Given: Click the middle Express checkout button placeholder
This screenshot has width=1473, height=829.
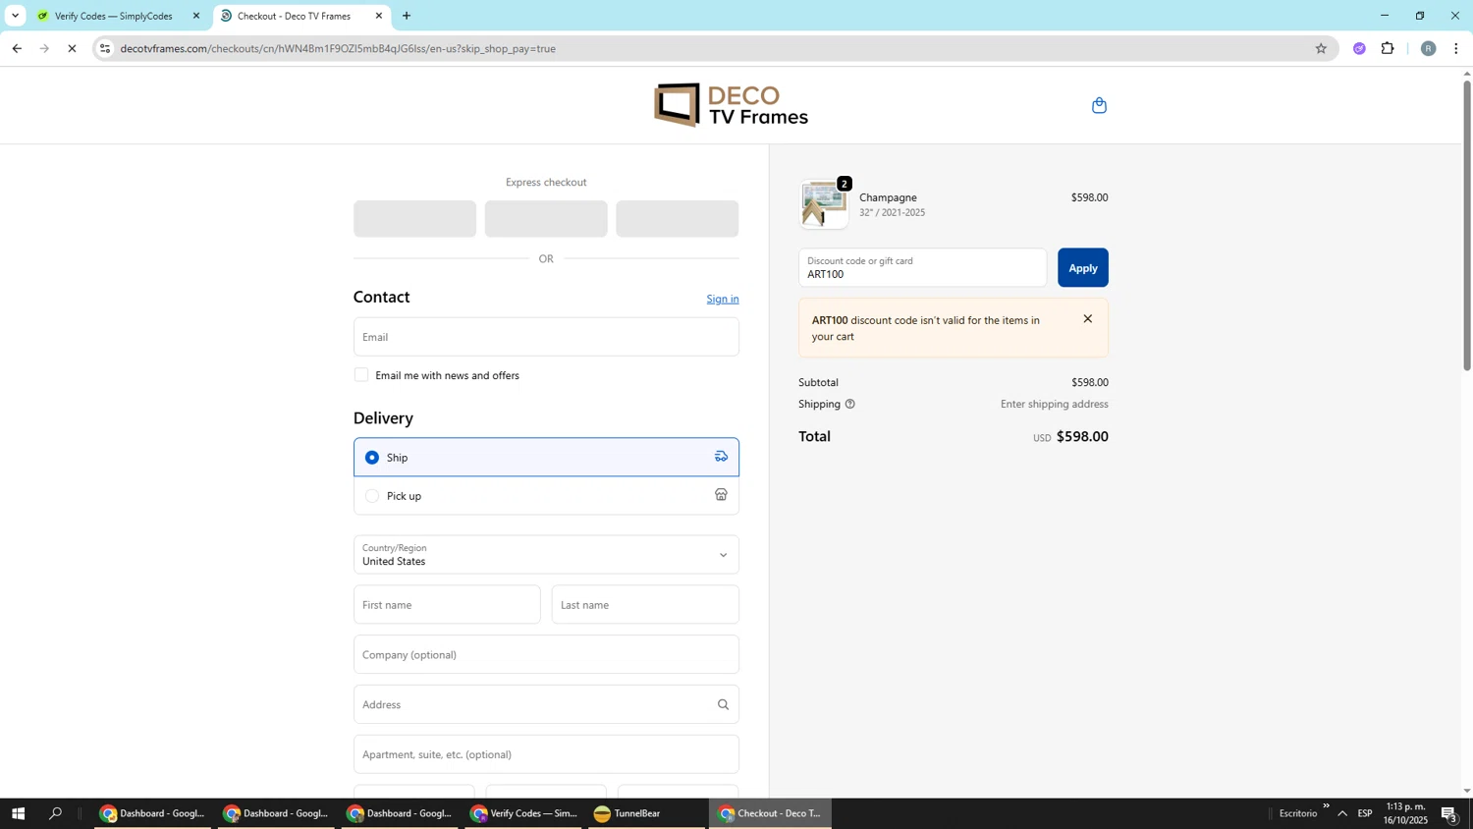Looking at the screenshot, I should coord(546,219).
